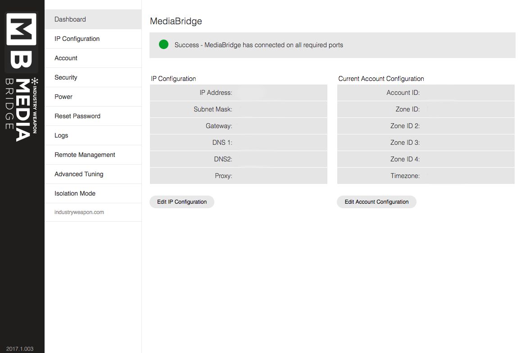Click the IP Configuration table heading
The width and height of the screenshot is (521, 353).
[173, 79]
